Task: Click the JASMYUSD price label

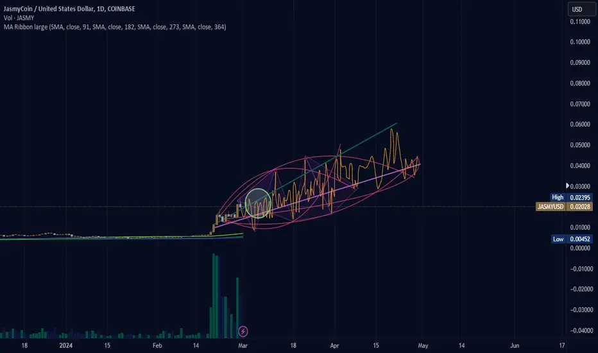Action: [564, 207]
